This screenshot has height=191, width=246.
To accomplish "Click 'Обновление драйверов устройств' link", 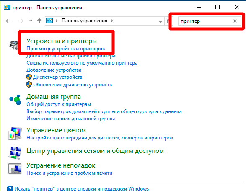I will tap(73, 85).
